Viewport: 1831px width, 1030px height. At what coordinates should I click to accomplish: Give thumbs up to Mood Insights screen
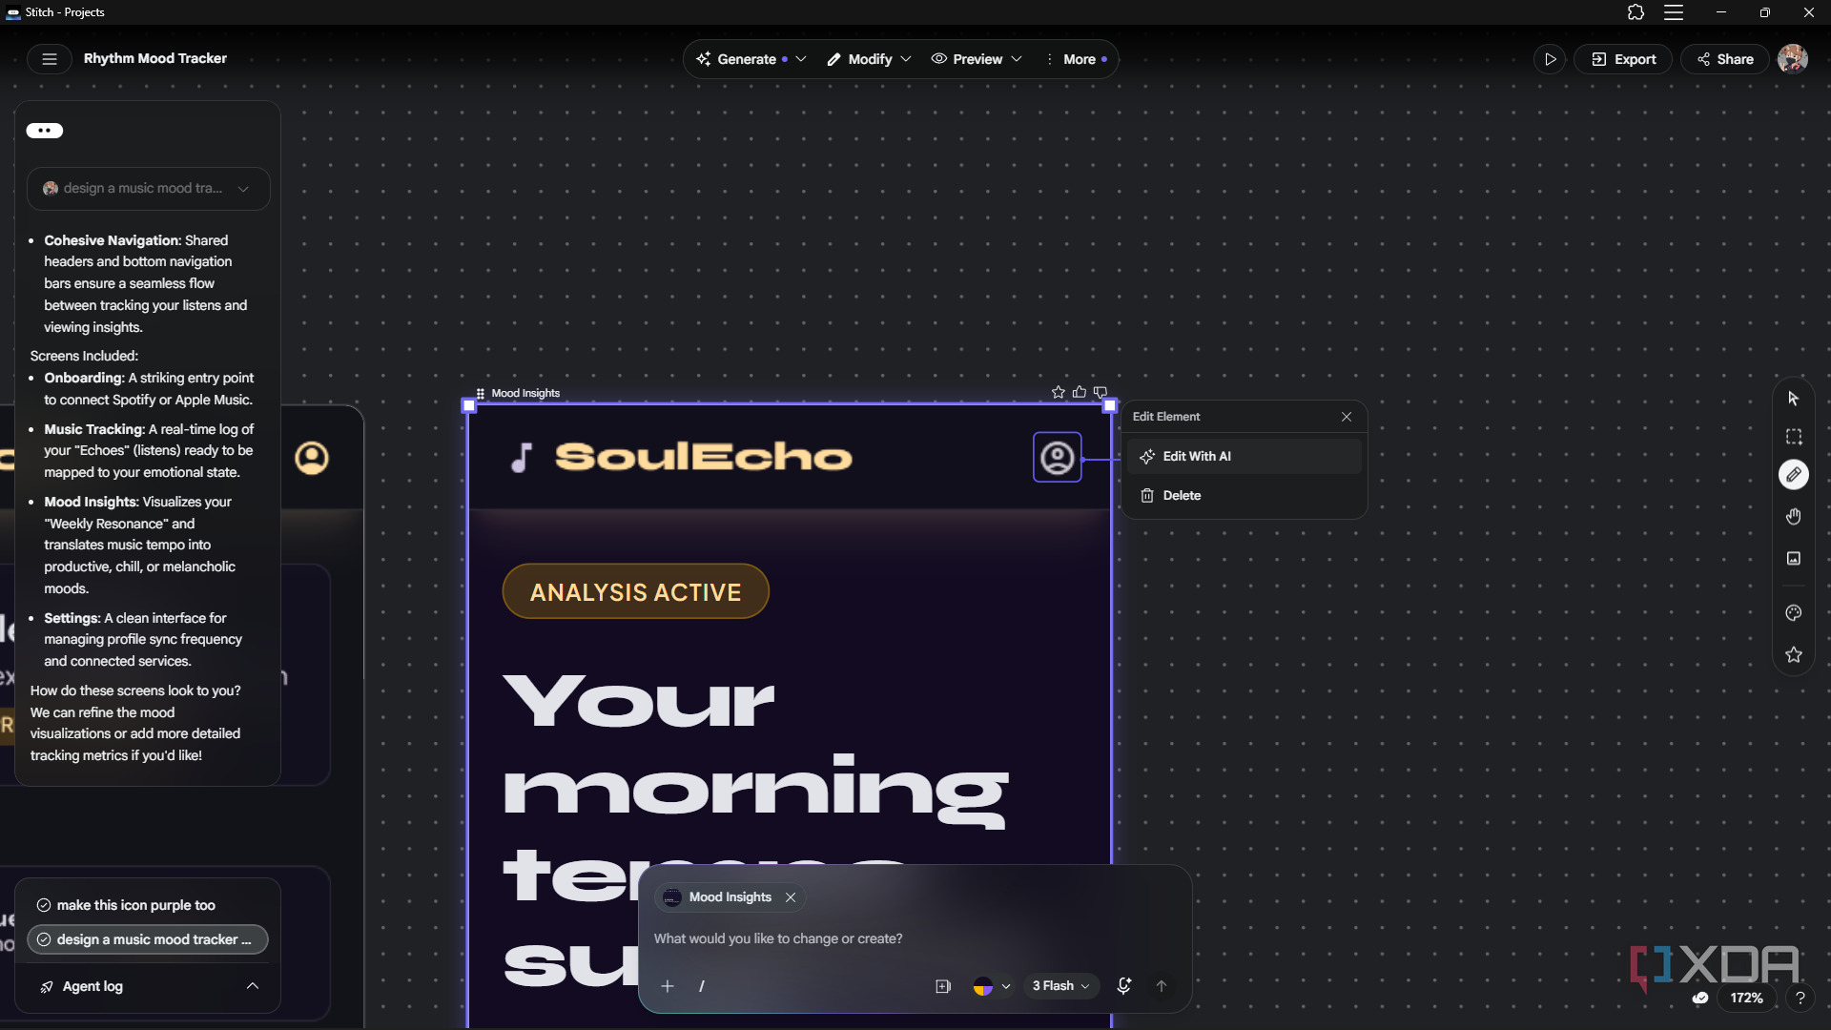(1079, 392)
